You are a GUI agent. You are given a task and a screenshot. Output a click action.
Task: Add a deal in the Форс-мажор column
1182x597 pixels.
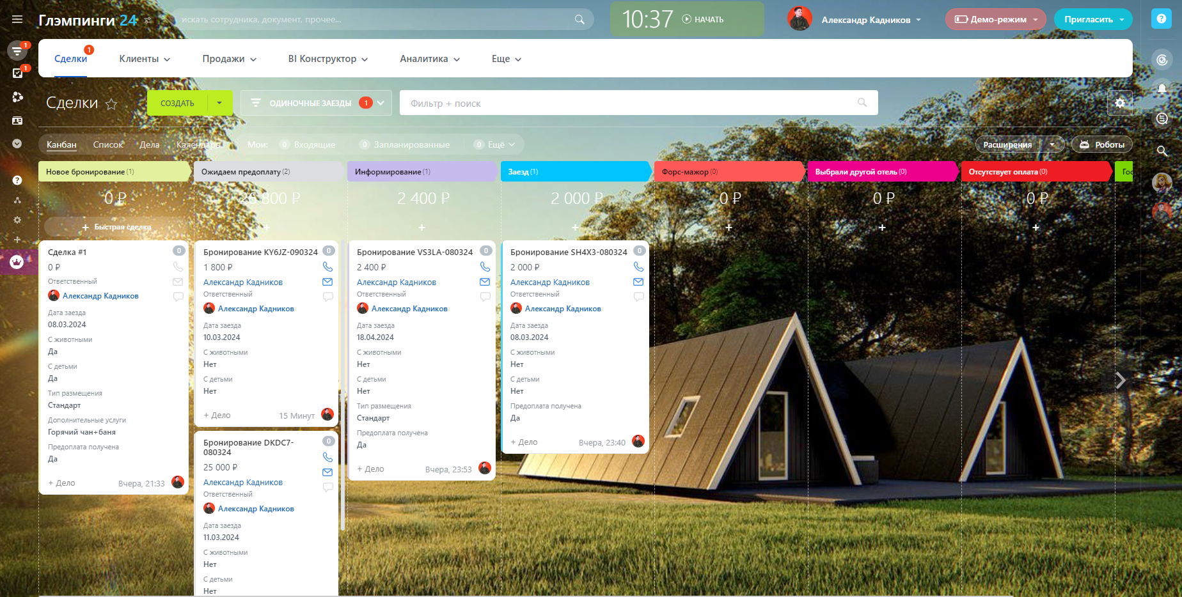tap(729, 228)
